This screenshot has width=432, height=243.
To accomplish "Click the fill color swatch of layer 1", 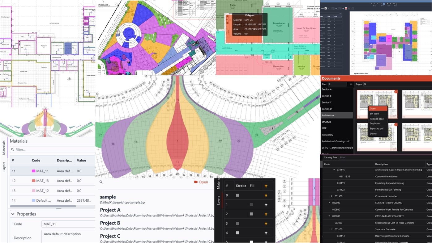I will click(251, 205).
